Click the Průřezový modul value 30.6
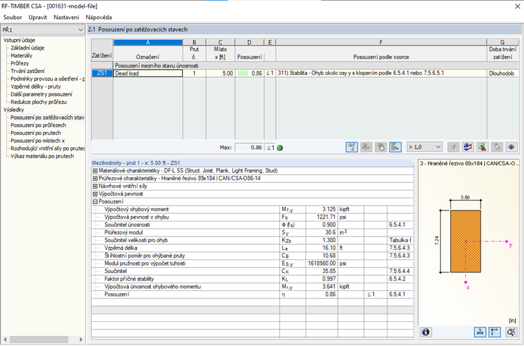 pyautogui.click(x=321, y=233)
